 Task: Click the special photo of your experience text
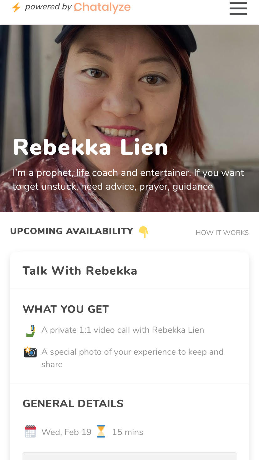pos(132,358)
